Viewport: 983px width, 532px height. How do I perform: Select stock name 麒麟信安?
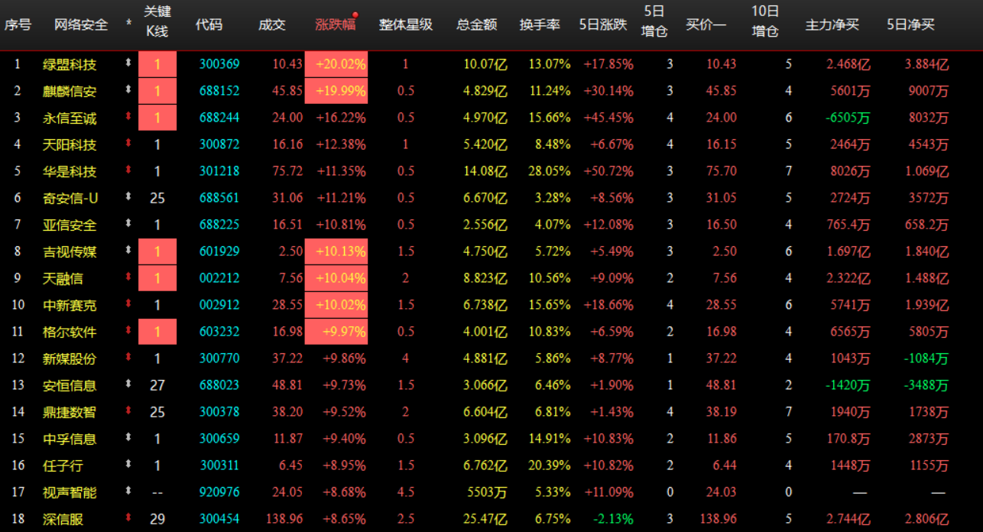click(70, 92)
